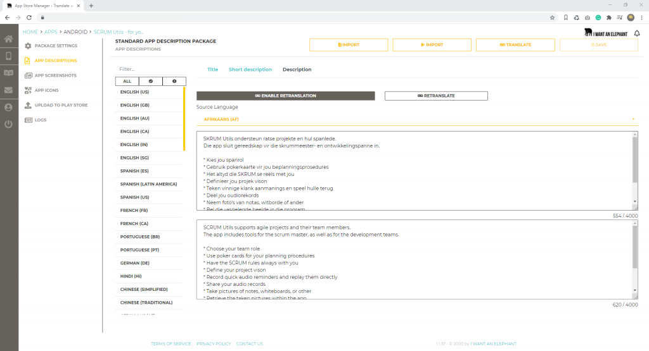
Task: Click the SAVE button
Action: pyautogui.click(x=599, y=45)
